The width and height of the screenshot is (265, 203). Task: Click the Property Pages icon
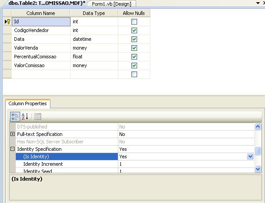(x=37, y=117)
